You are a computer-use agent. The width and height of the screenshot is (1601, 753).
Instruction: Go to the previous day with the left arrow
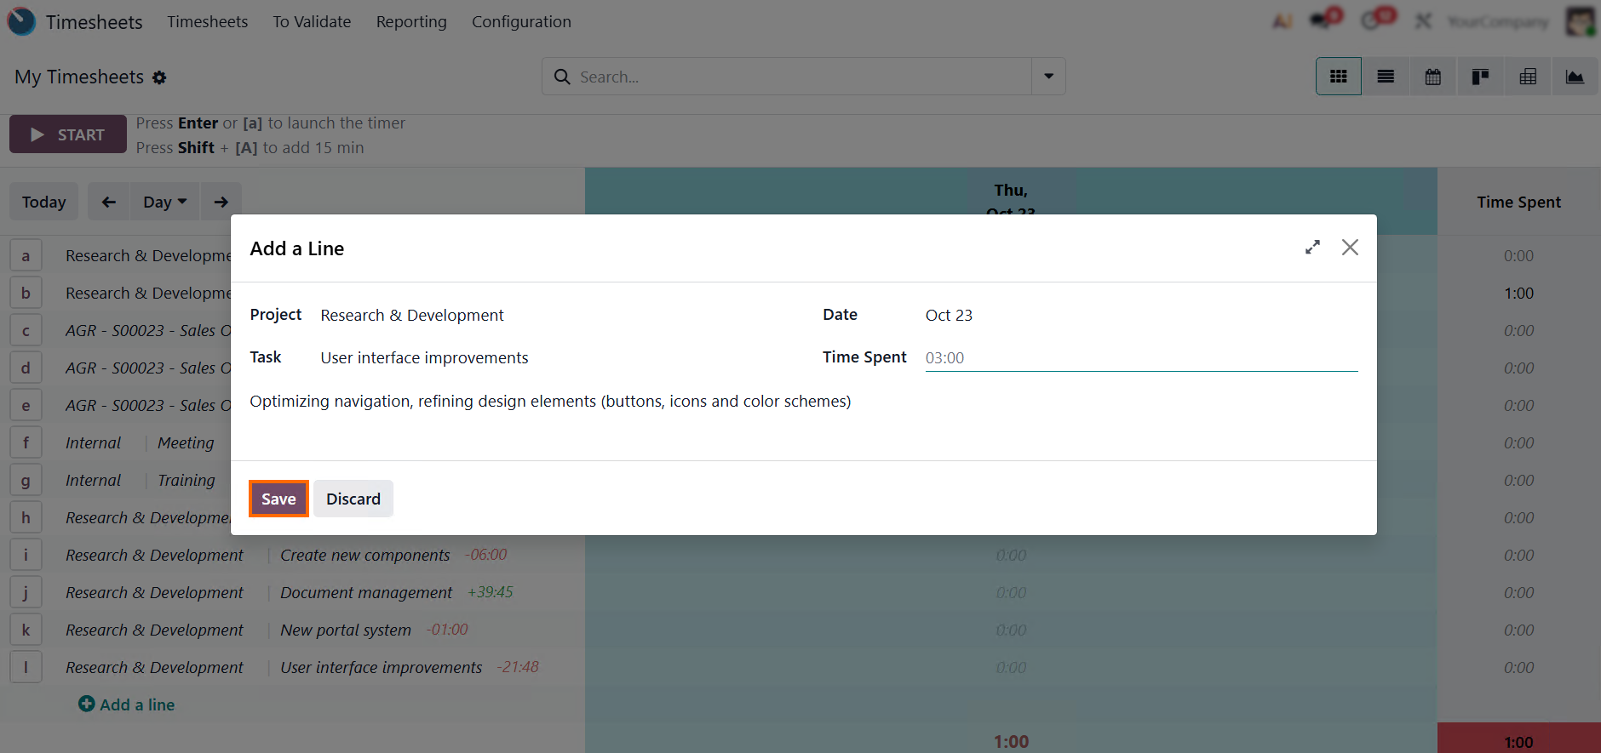(x=108, y=202)
